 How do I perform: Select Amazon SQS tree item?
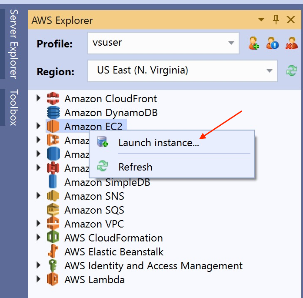click(94, 210)
